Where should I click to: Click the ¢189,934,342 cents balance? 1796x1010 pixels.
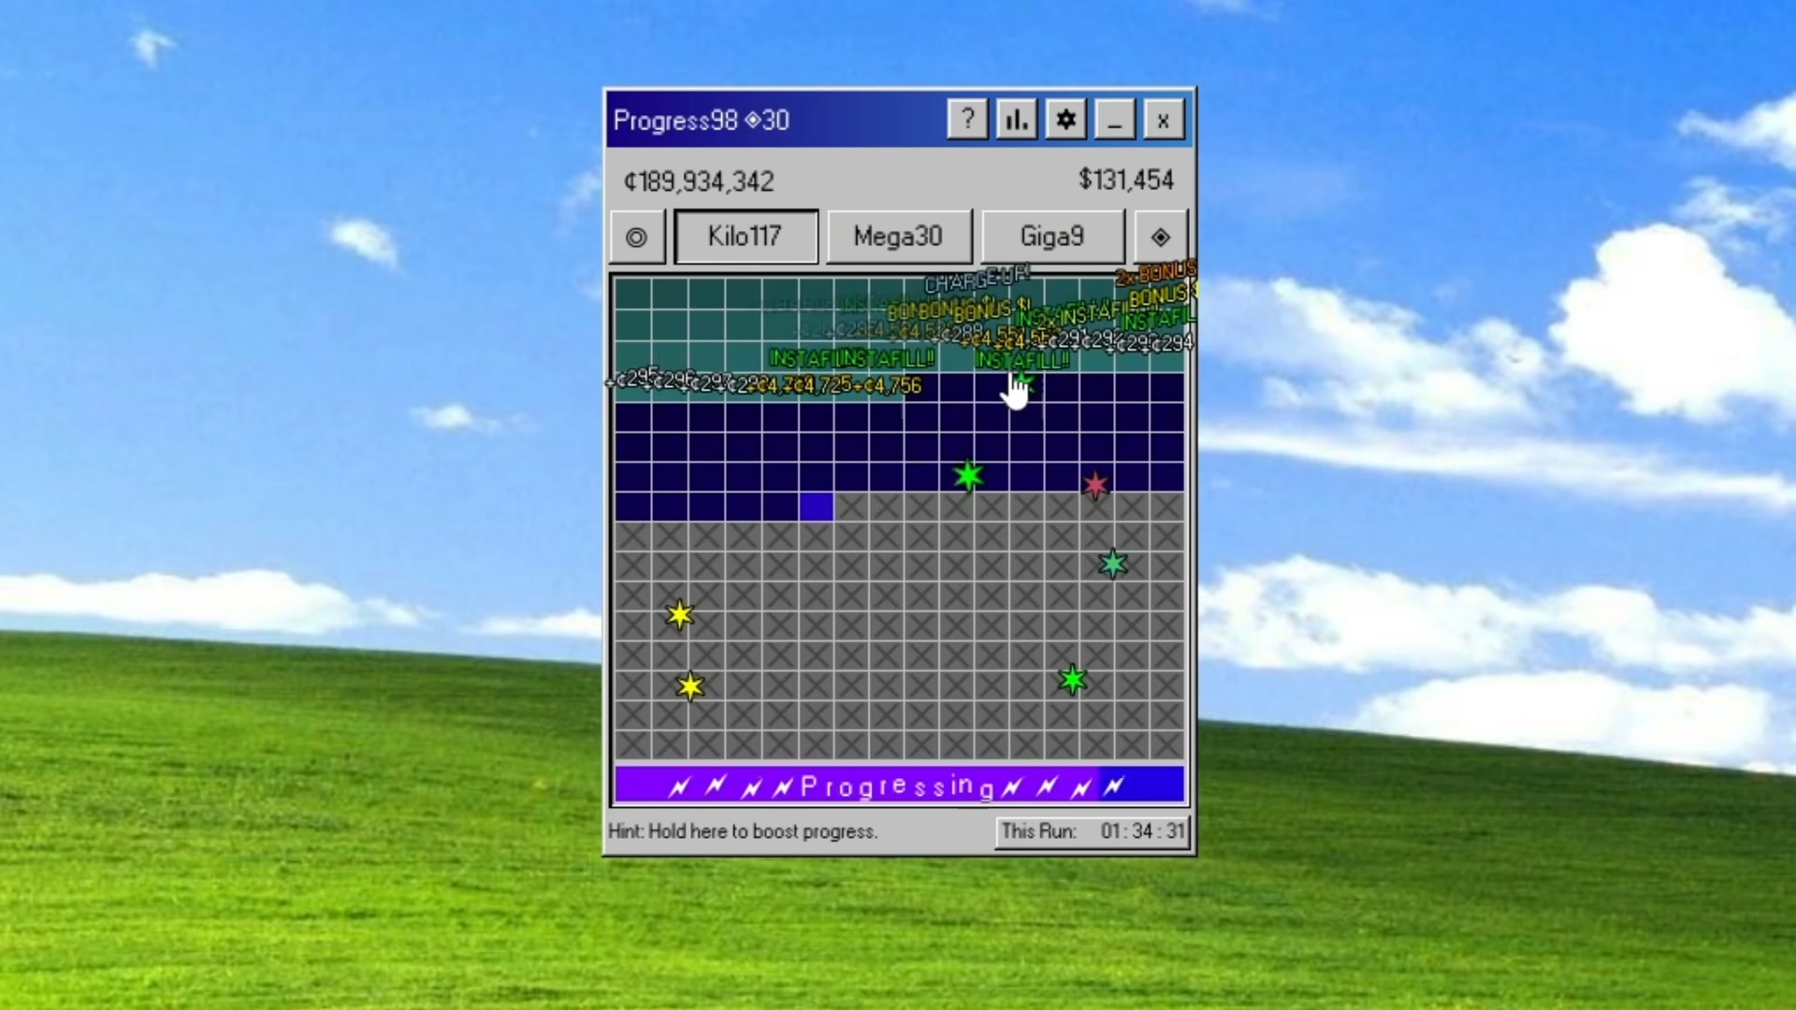[x=699, y=181]
